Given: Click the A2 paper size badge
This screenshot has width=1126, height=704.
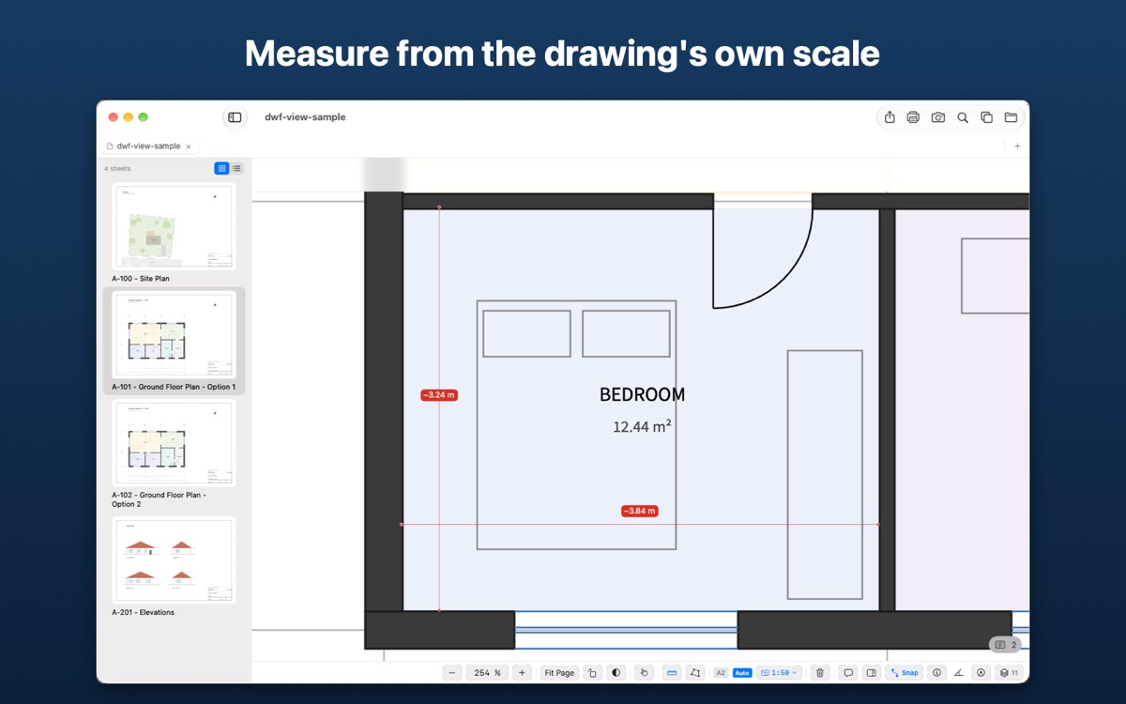Looking at the screenshot, I should pos(721,672).
